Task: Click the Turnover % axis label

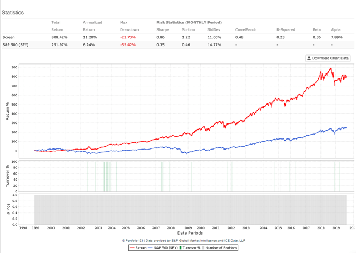Action: (x=7, y=176)
